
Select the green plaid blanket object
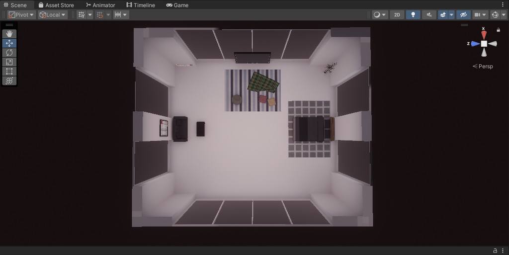[x=263, y=83]
